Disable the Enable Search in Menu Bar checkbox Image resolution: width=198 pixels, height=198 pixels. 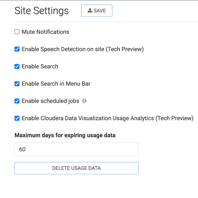17,84
